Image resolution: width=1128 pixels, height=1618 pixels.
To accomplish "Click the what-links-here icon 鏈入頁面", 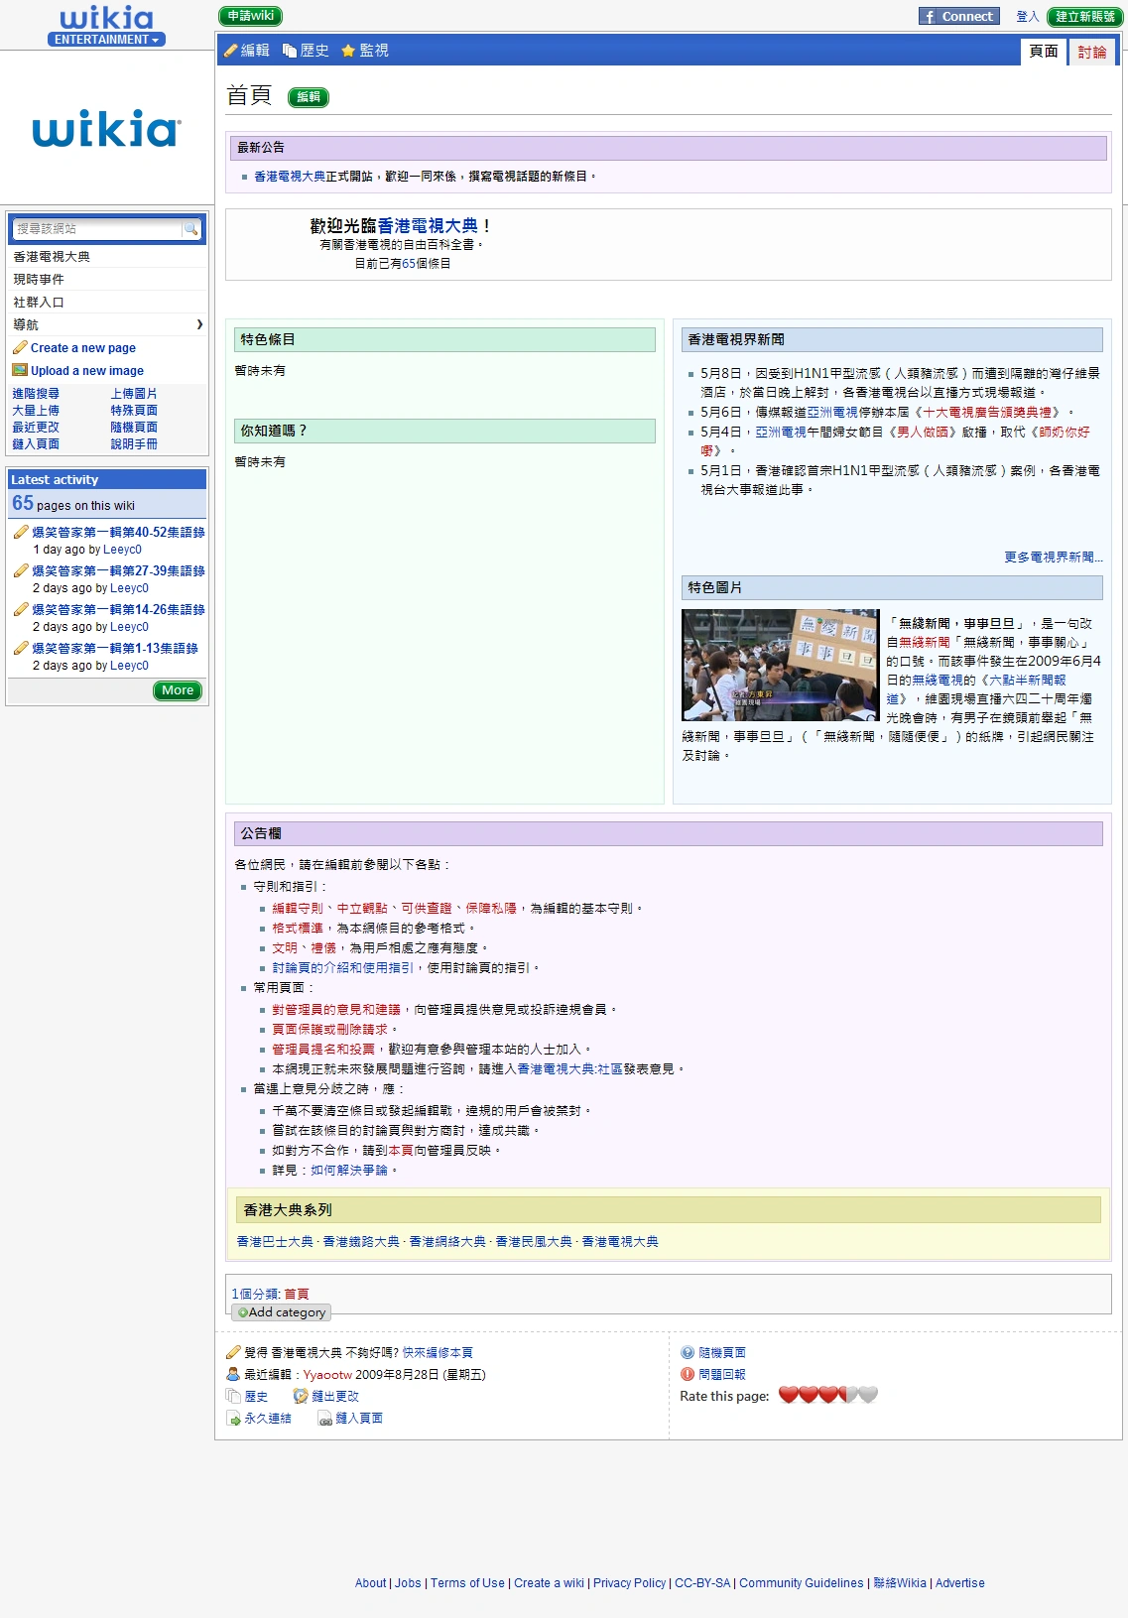I will (x=324, y=1419).
